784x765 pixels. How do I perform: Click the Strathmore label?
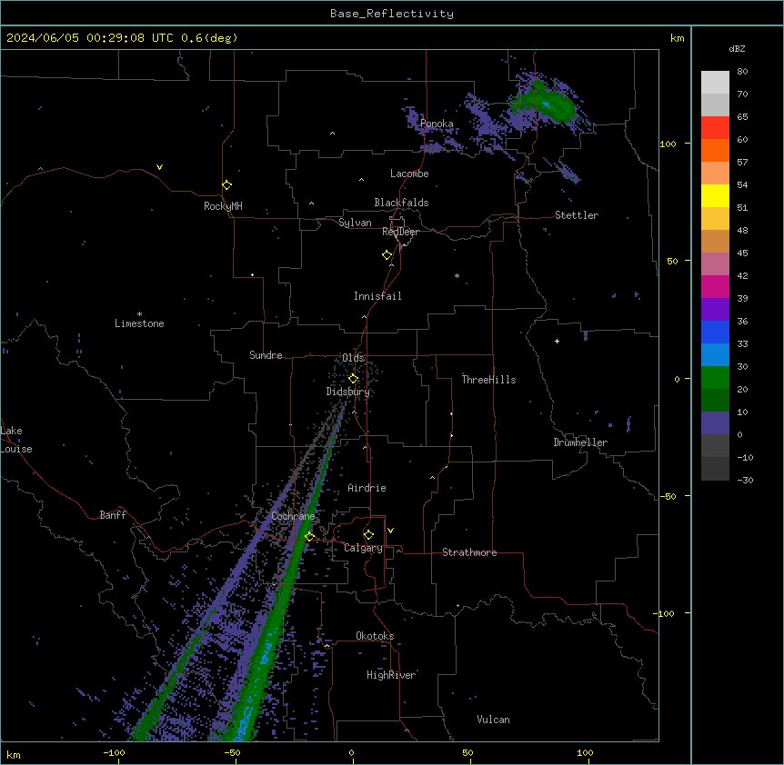tap(469, 552)
